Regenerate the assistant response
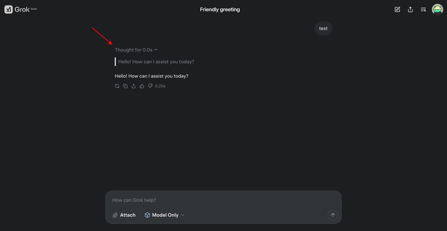The width and height of the screenshot is (447, 231). click(x=117, y=86)
